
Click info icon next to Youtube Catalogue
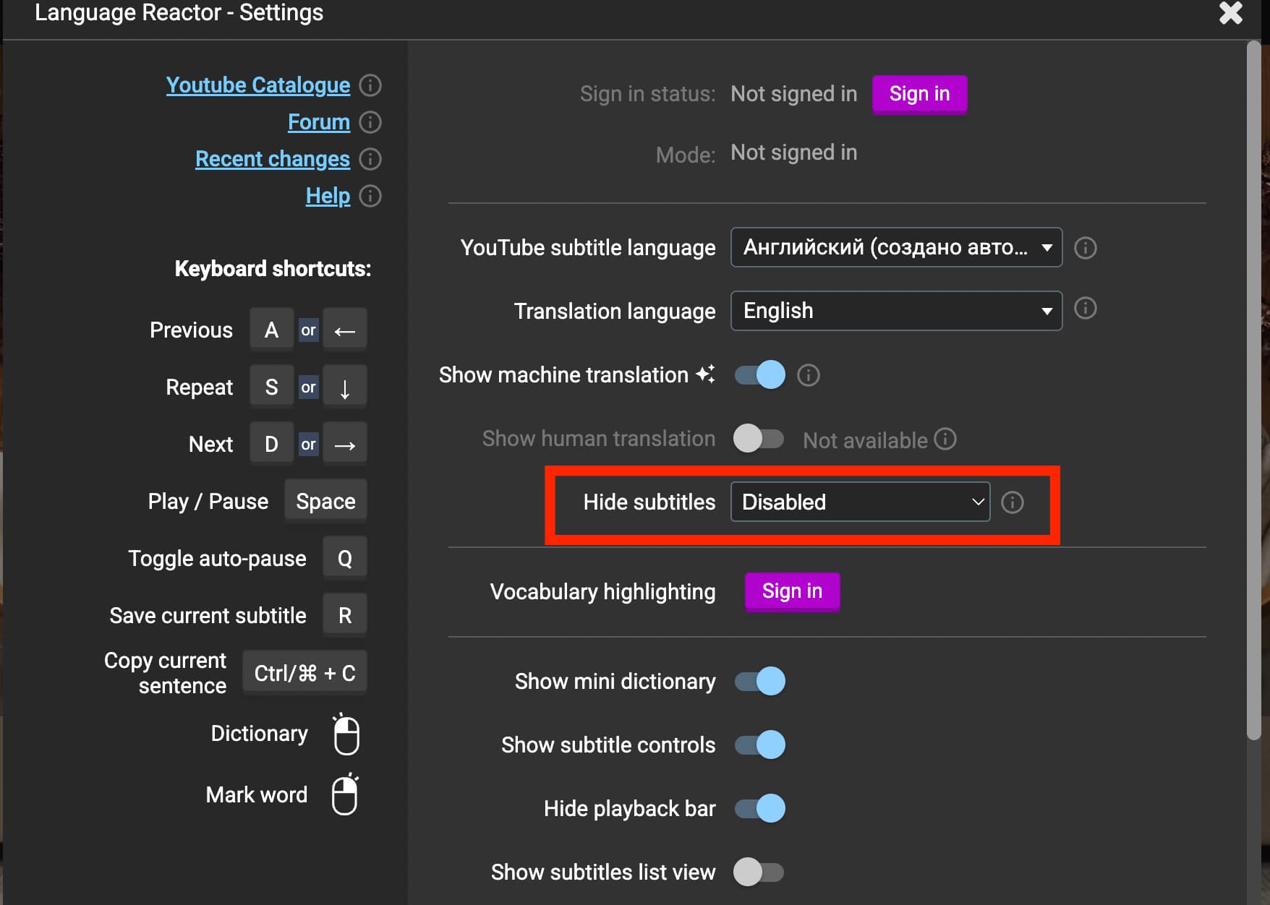(x=370, y=85)
